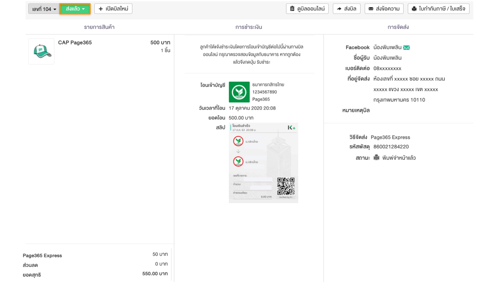This screenshot has width=494, height=282.
Task: Click tracking number 860021284220
Action: 391,147
